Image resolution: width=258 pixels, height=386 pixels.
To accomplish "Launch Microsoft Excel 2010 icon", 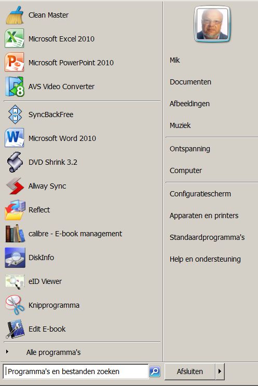I will [x=15, y=38].
